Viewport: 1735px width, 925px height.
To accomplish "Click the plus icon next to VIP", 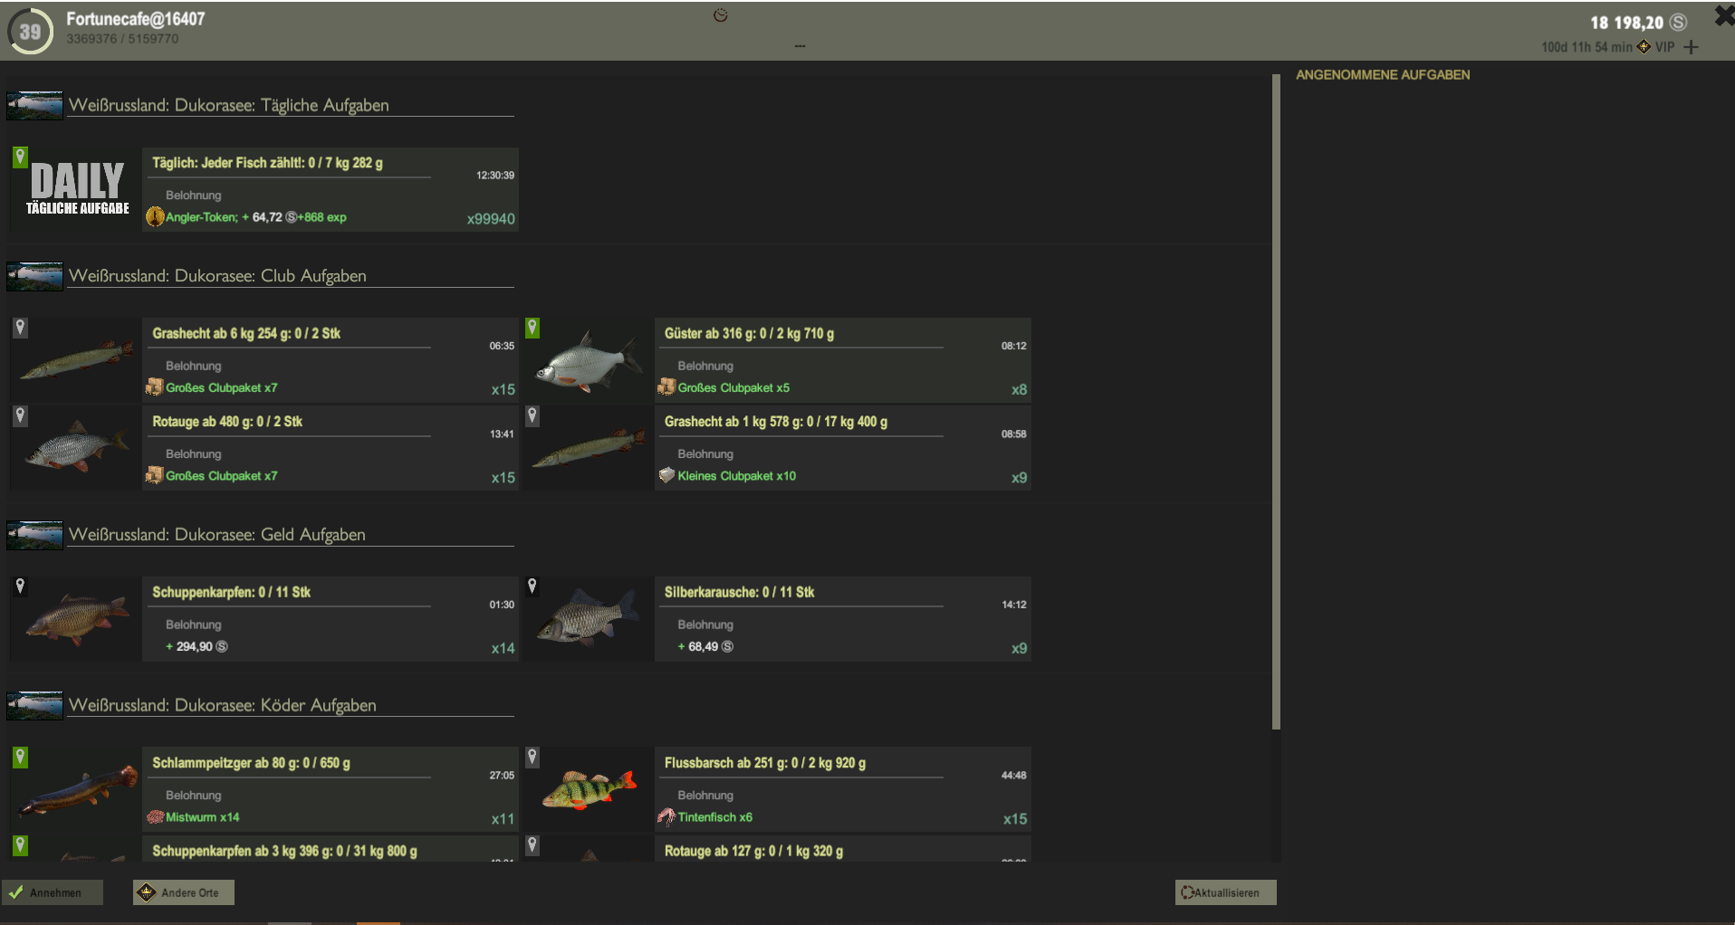I will coord(1691,47).
